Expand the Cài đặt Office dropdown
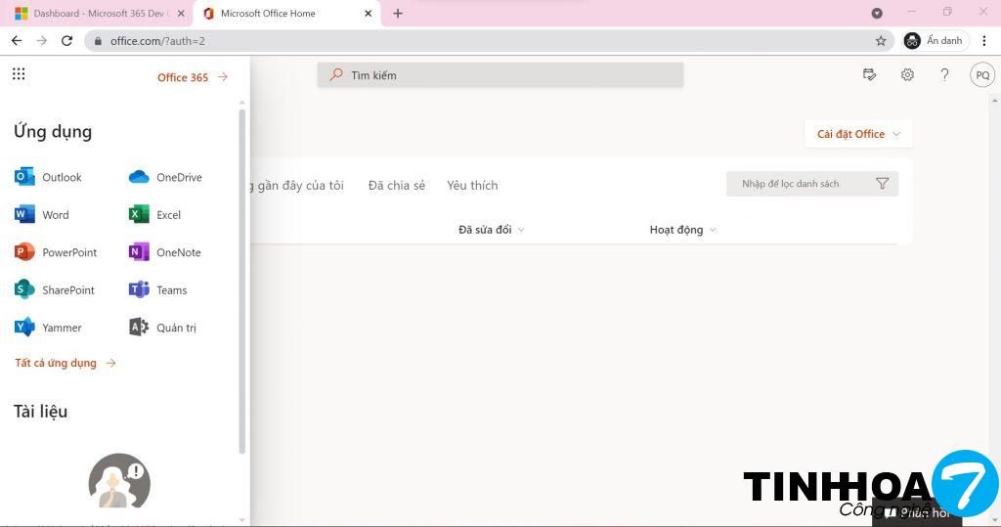This screenshot has height=527, width=1001. tap(858, 134)
